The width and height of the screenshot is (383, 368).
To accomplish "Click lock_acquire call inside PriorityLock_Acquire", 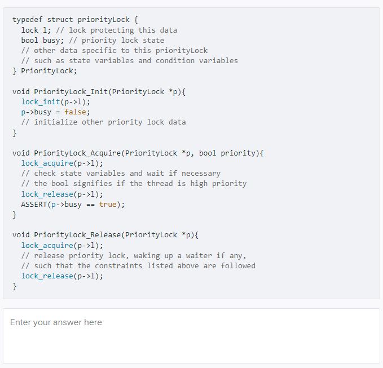I will click(62, 163).
